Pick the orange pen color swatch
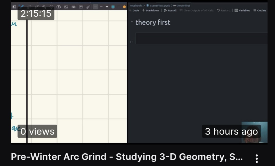 point(124,7)
